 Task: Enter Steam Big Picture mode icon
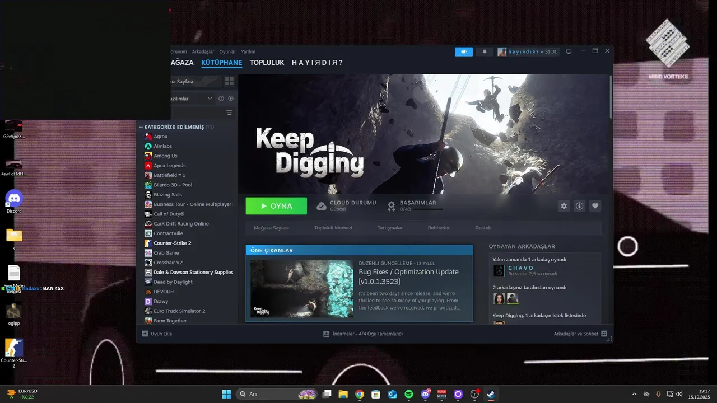(569, 51)
